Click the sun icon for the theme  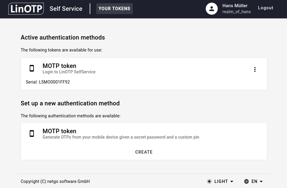(209, 181)
